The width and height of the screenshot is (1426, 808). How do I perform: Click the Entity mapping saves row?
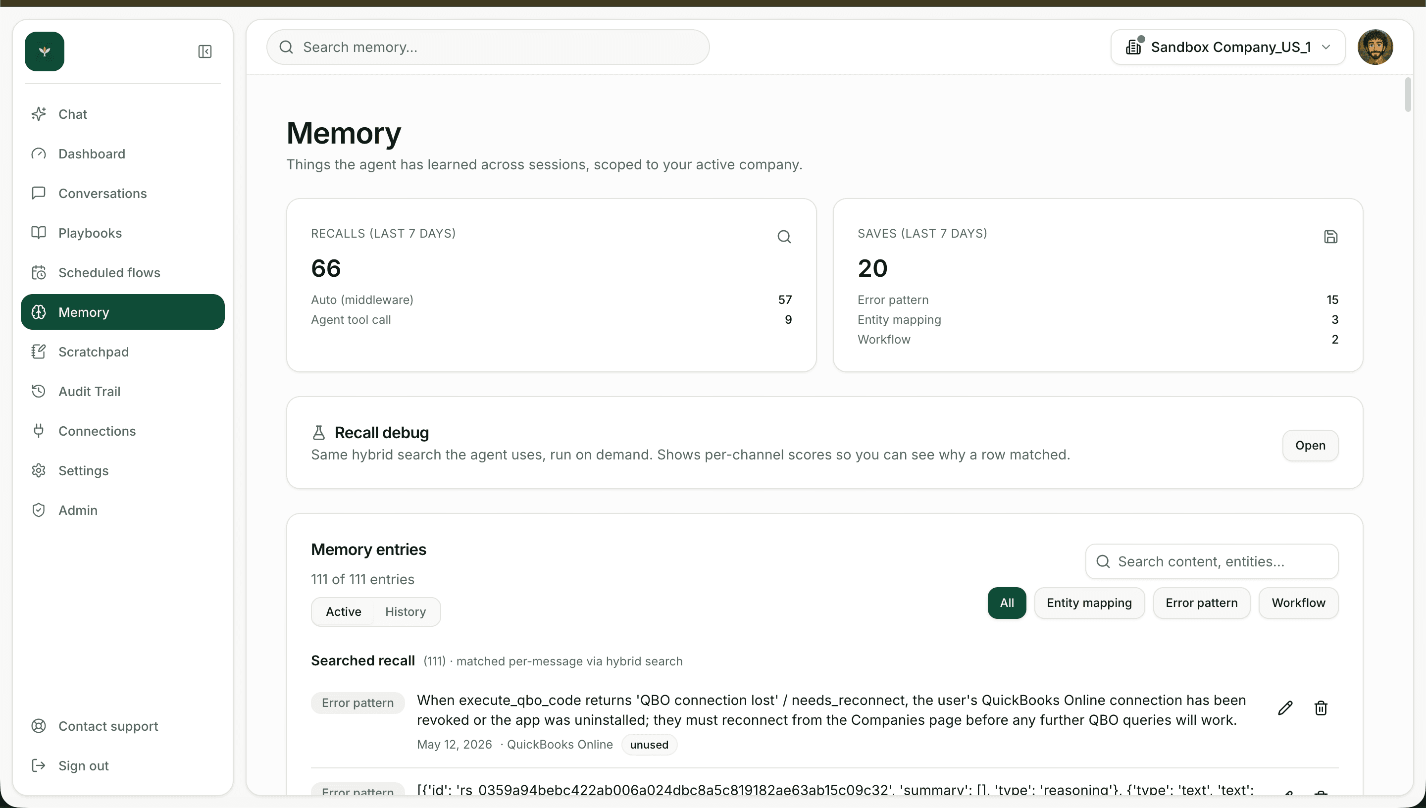[x=1098, y=320]
